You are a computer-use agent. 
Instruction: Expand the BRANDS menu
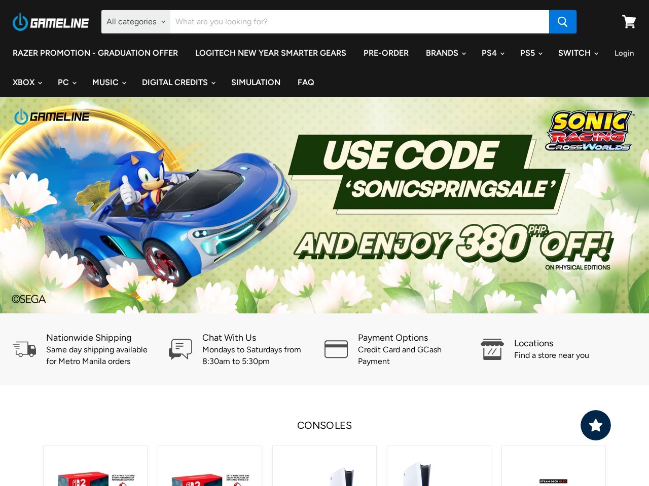446,53
